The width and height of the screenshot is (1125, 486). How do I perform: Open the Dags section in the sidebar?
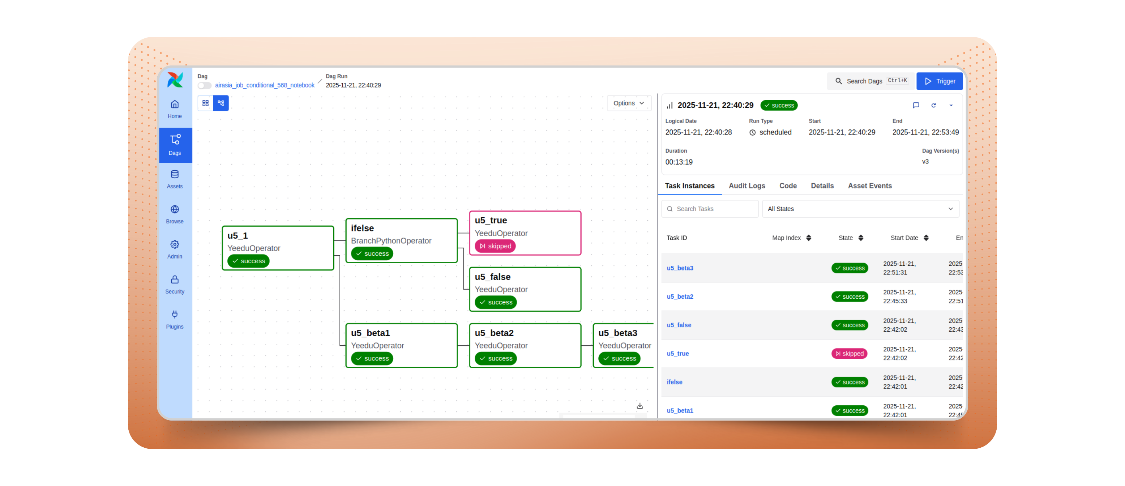pos(175,145)
